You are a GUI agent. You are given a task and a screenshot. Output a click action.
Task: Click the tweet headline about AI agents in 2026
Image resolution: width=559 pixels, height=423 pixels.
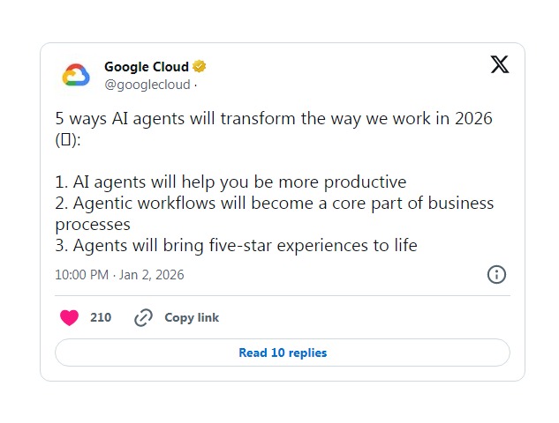(x=265, y=118)
